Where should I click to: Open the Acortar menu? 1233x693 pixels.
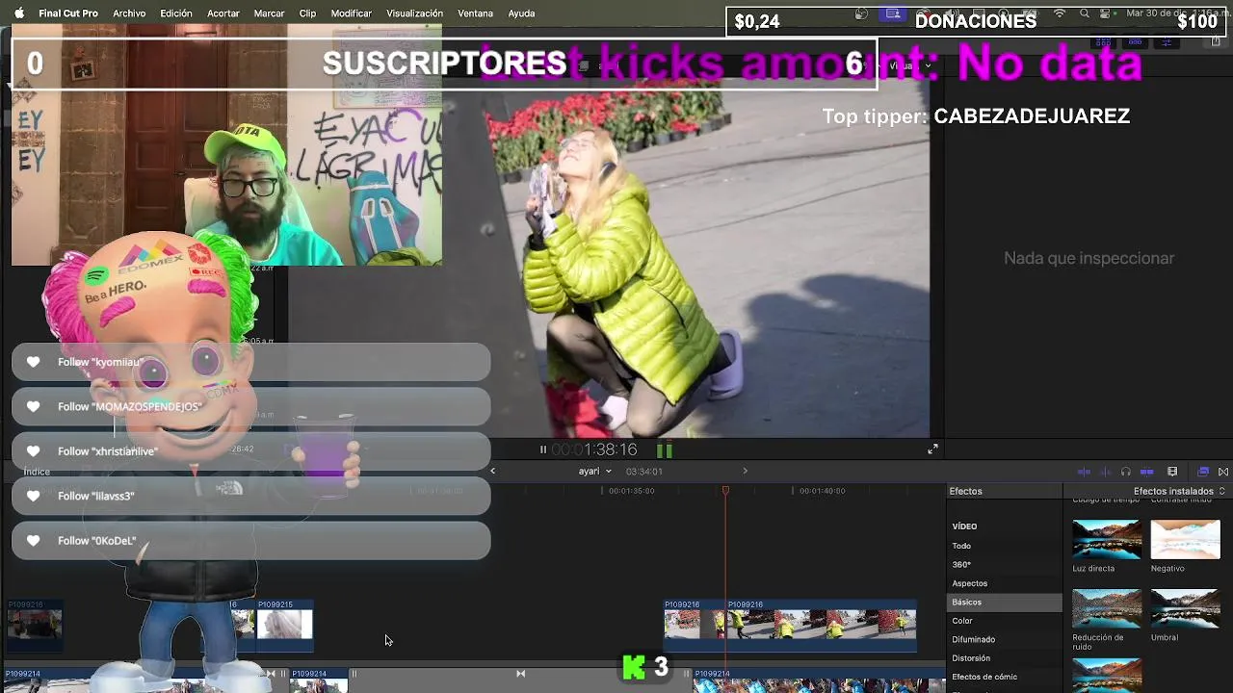tap(223, 13)
